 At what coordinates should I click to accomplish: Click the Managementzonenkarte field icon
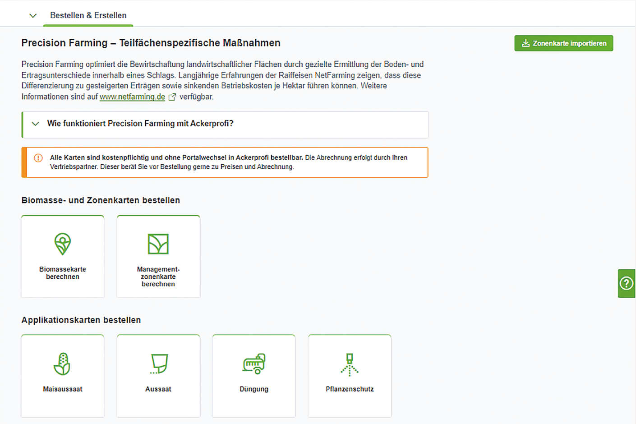click(158, 244)
